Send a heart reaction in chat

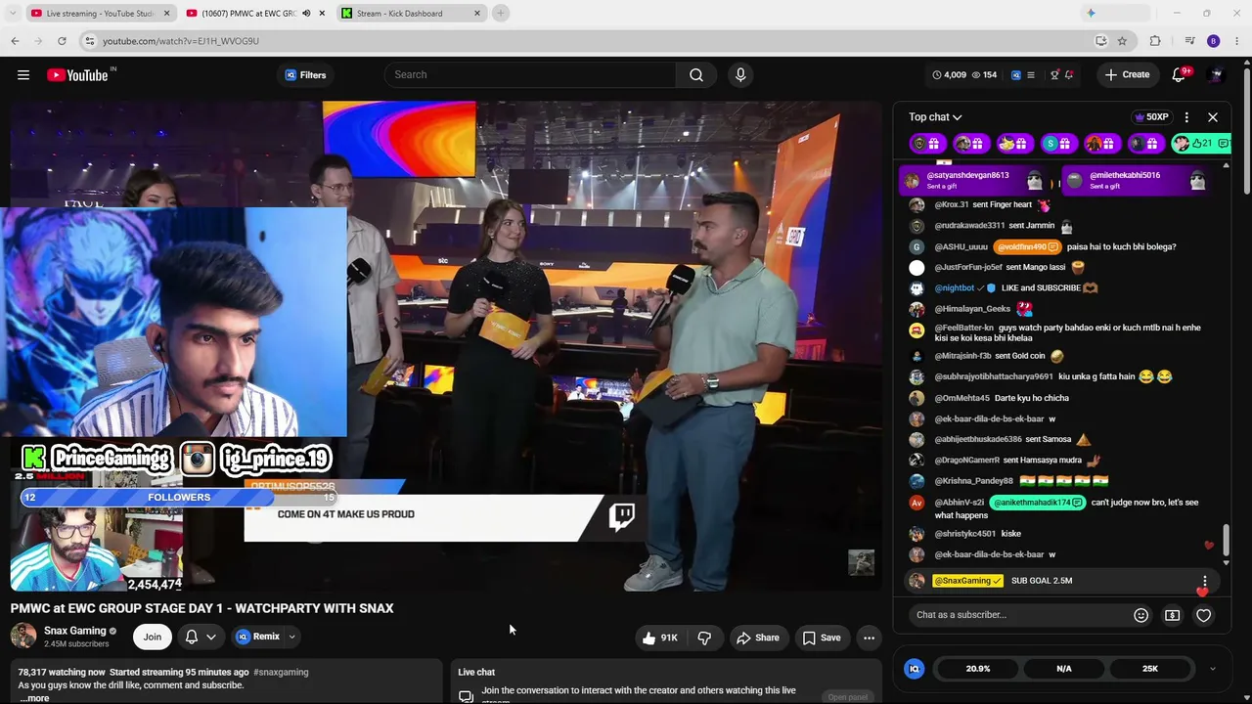(1204, 615)
